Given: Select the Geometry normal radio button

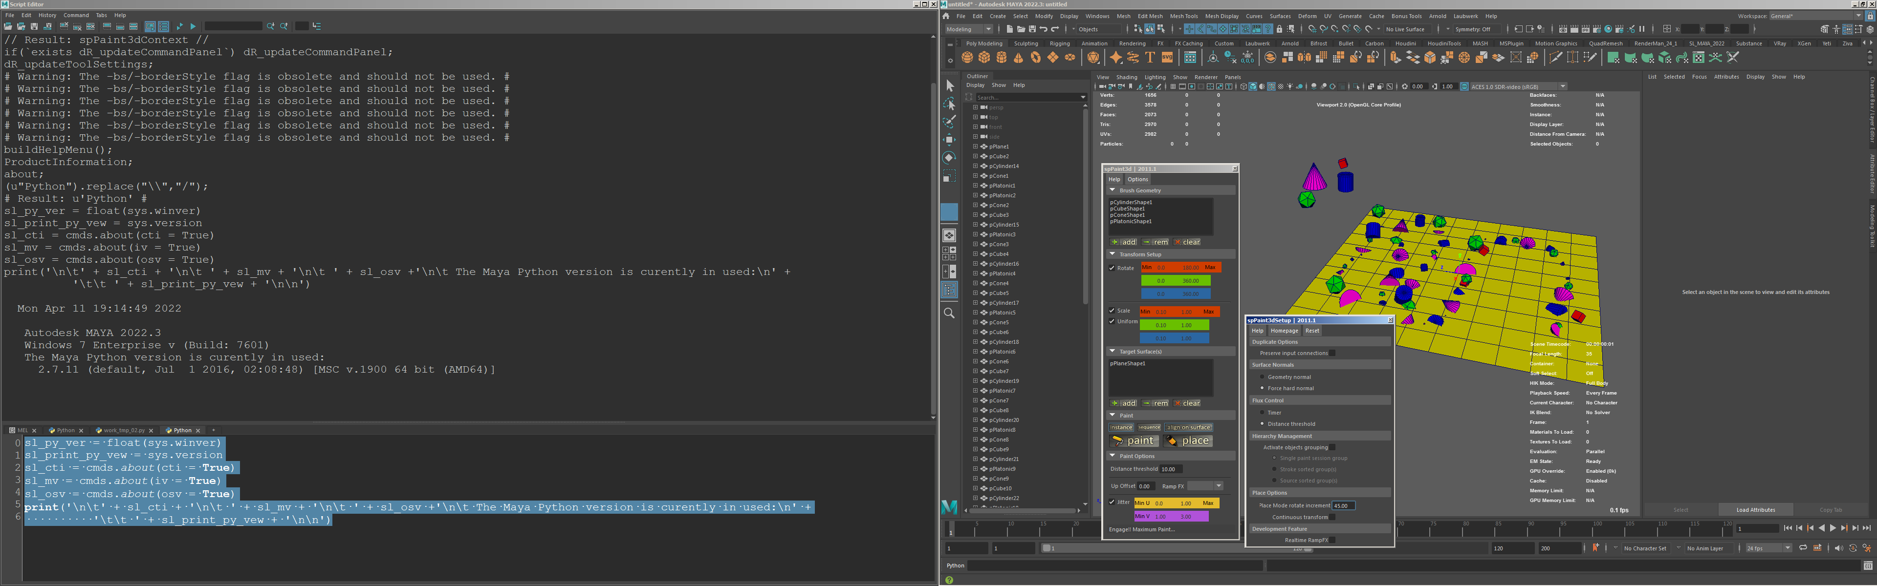Looking at the screenshot, I should 1262,377.
